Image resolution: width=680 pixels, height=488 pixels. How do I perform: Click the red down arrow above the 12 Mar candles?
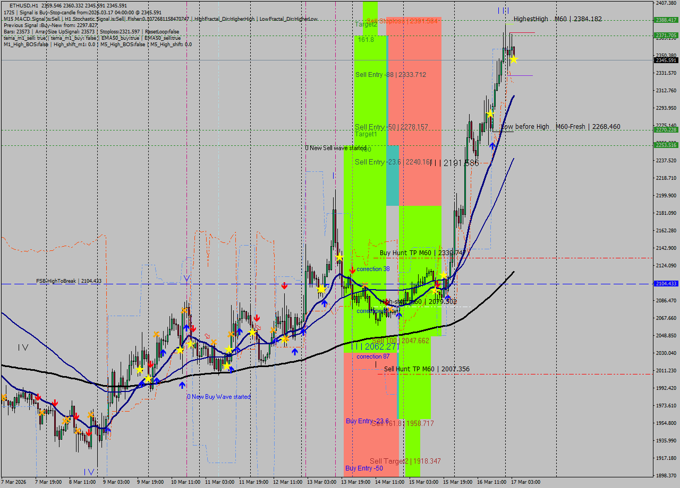[285, 285]
